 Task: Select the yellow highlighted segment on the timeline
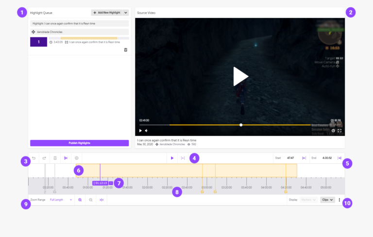tap(186, 170)
